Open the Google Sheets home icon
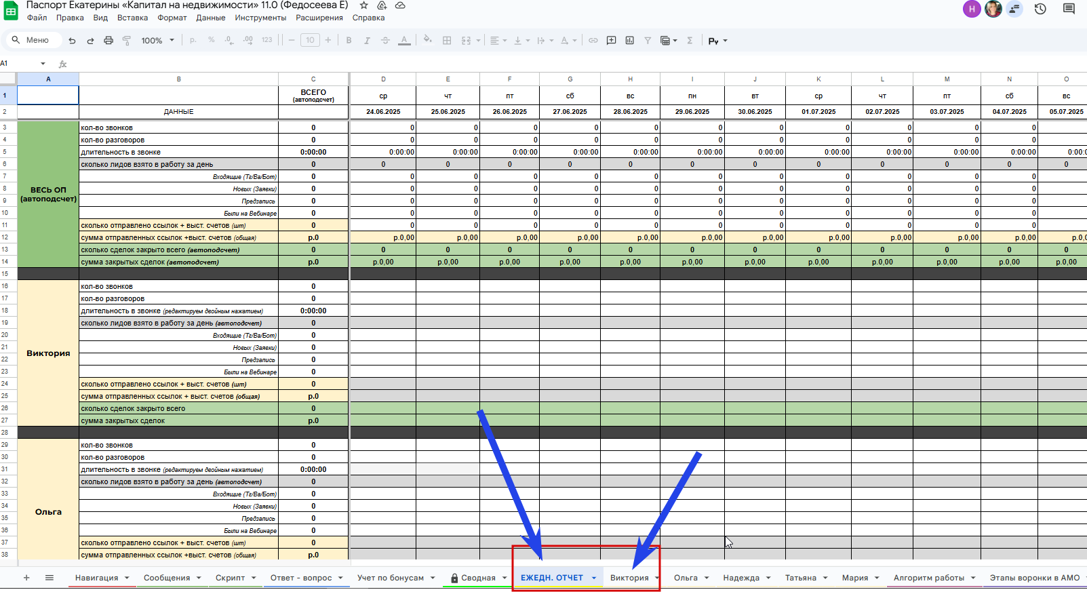 coord(11,9)
